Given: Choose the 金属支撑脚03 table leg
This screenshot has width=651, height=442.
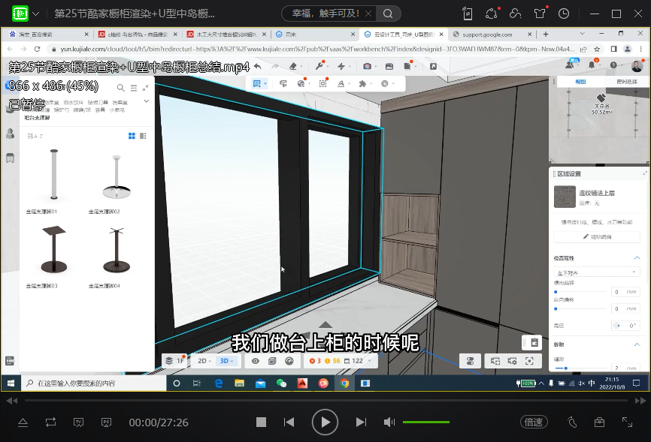Looking at the screenshot, I should click(53, 249).
